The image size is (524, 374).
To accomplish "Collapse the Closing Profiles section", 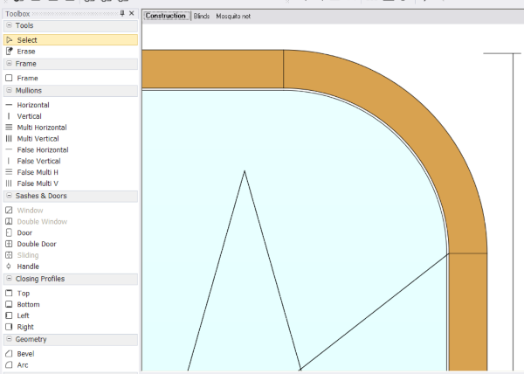I will pos(9,279).
